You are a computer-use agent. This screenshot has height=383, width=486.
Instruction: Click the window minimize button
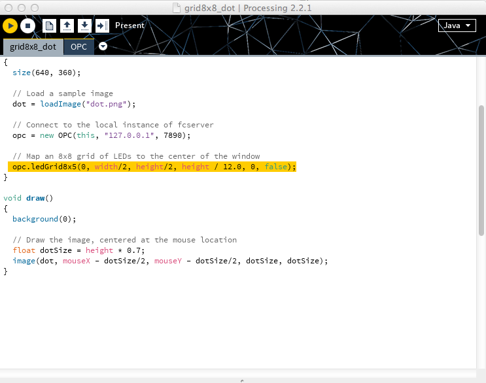click(x=22, y=8)
